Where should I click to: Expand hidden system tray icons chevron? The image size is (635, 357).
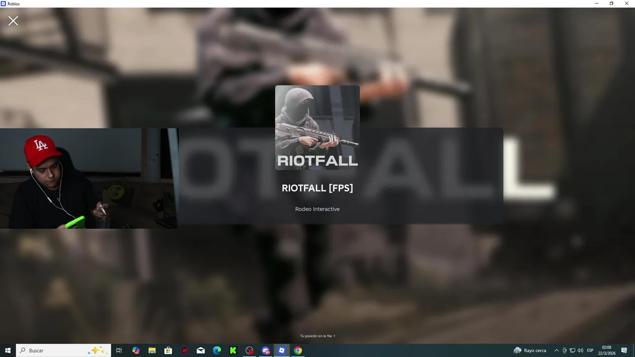[x=556, y=351]
